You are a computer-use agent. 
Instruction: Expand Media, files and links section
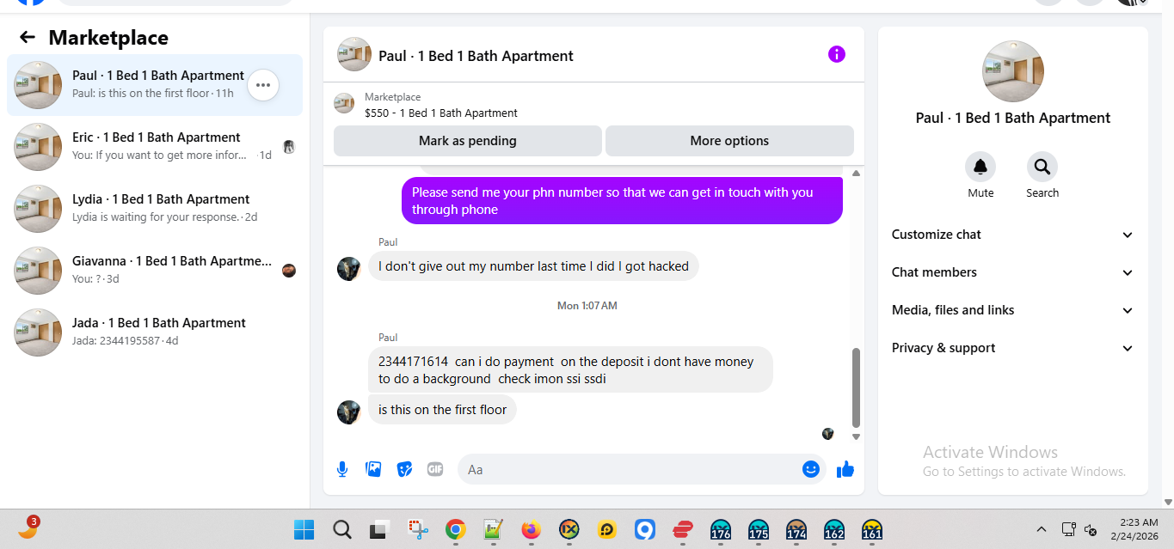coord(1013,310)
